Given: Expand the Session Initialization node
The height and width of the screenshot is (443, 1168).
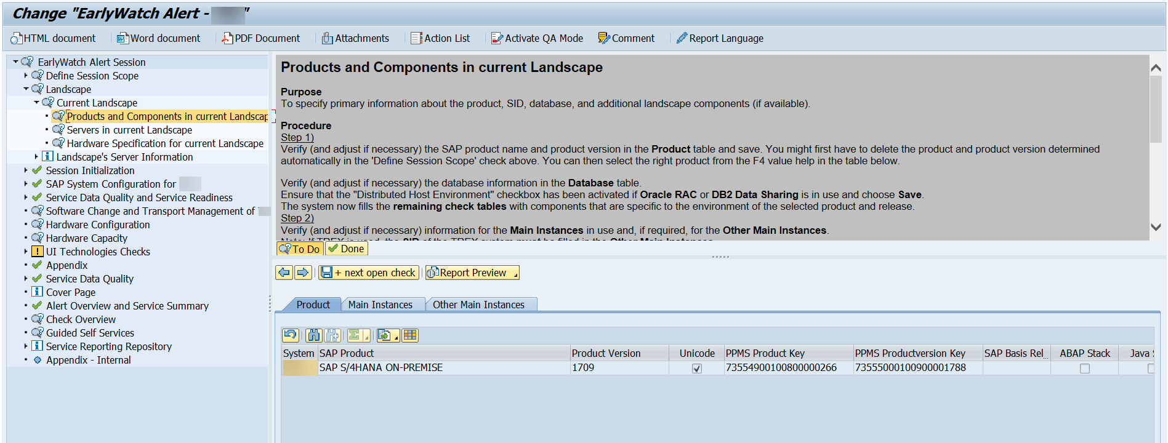Looking at the screenshot, I should [26, 170].
